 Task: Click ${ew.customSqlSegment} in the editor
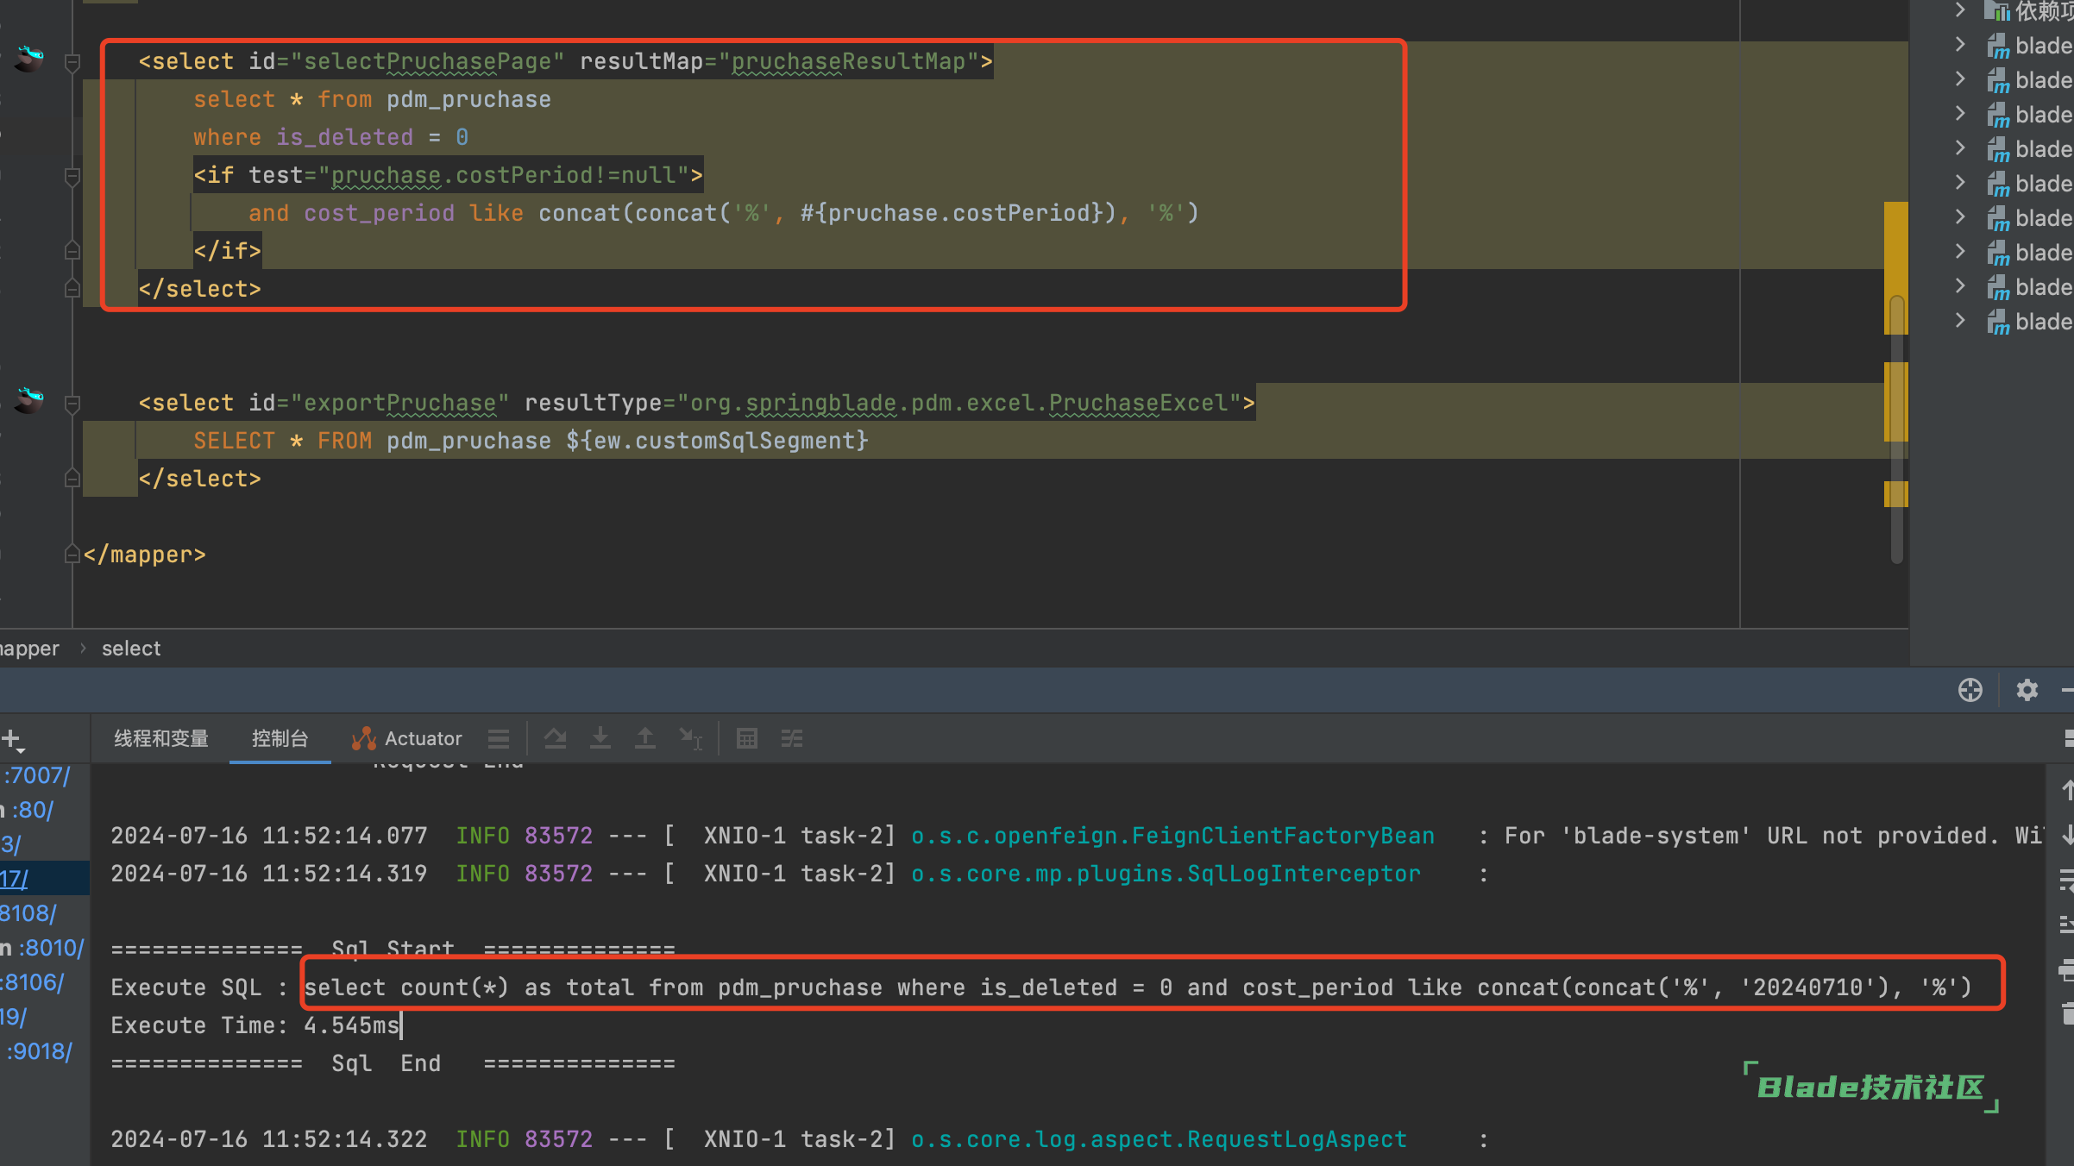(717, 441)
